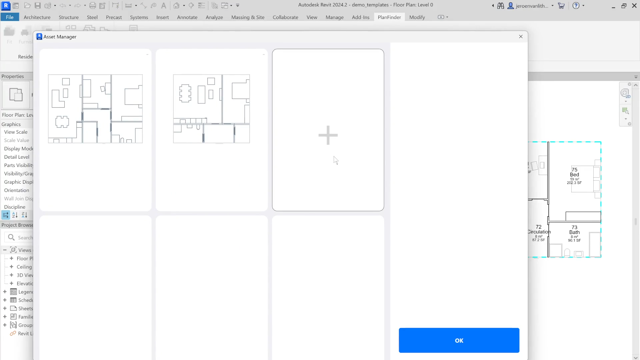The width and height of the screenshot is (640, 360).
Task: Click the Default 3D View house icon
Action: [176, 5]
